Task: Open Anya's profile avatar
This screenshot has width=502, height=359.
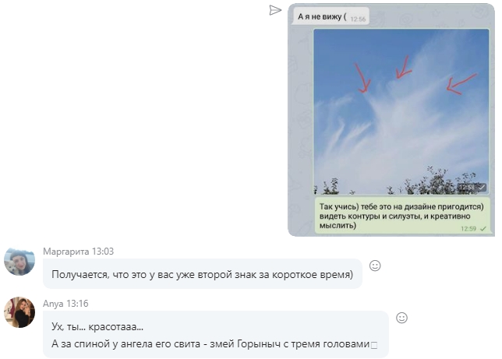Action: point(19,312)
